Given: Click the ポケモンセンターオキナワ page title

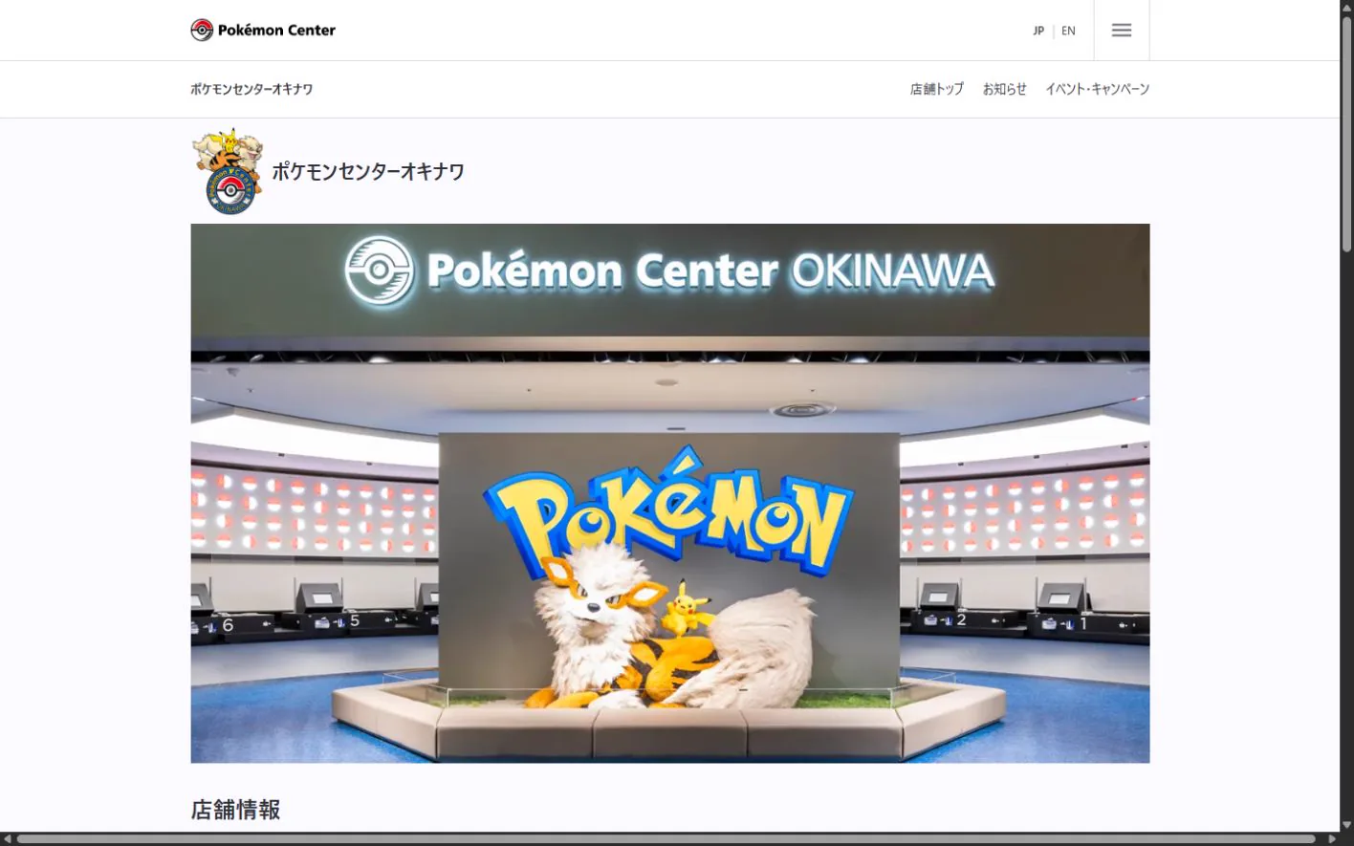Looking at the screenshot, I should [x=368, y=171].
